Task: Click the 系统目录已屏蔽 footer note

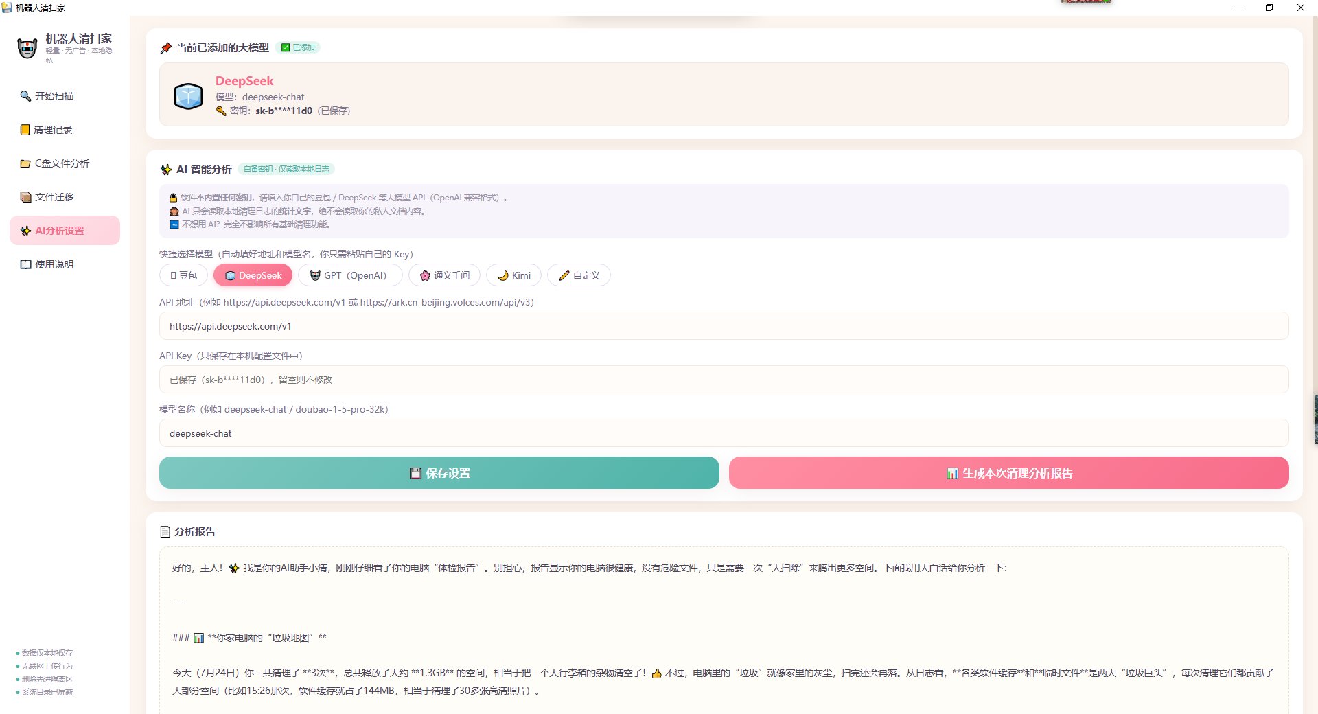Action: 47,692
